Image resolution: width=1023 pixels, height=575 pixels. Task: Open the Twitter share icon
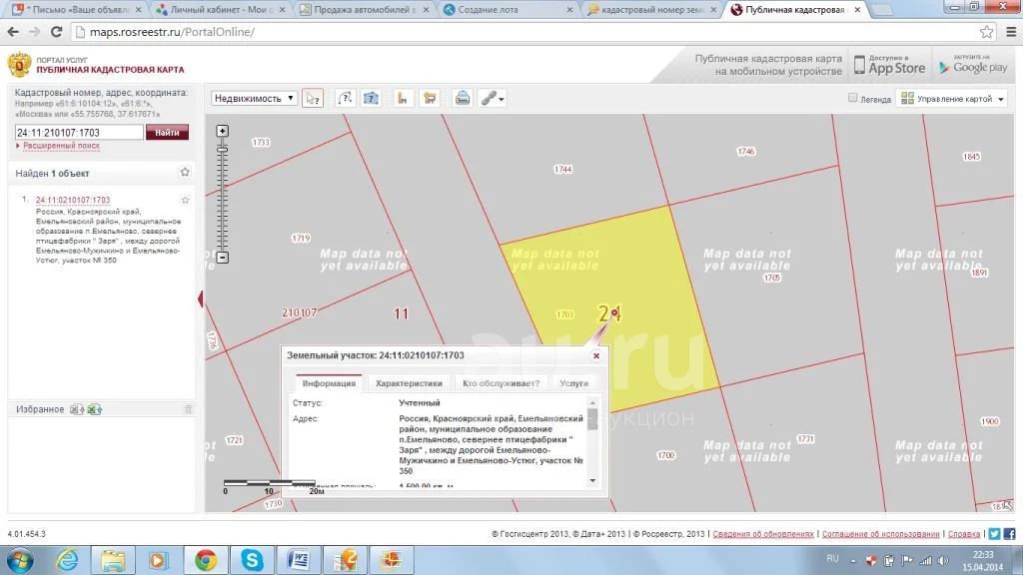click(x=994, y=534)
